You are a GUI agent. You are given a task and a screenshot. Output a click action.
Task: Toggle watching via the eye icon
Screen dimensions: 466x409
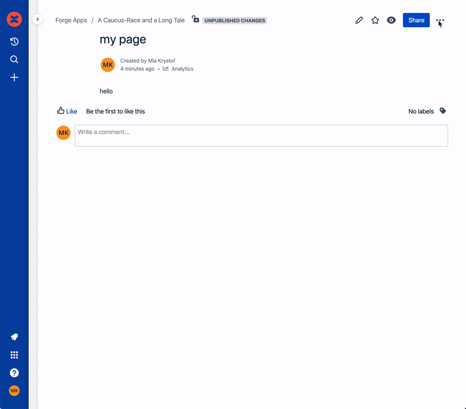pos(391,20)
